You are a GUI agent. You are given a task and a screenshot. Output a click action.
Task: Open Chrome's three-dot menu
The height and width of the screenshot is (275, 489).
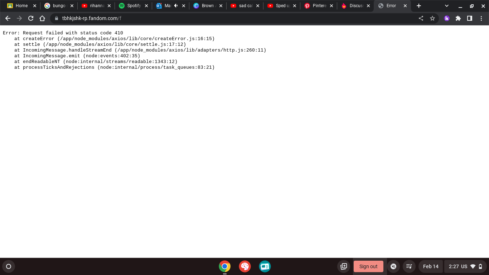[481, 18]
